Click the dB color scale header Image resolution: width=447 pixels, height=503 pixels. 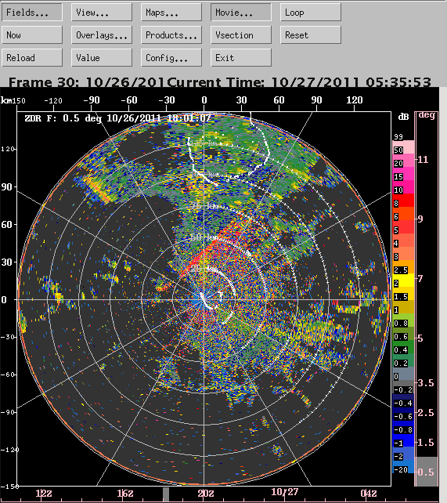pyautogui.click(x=403, y=117)
